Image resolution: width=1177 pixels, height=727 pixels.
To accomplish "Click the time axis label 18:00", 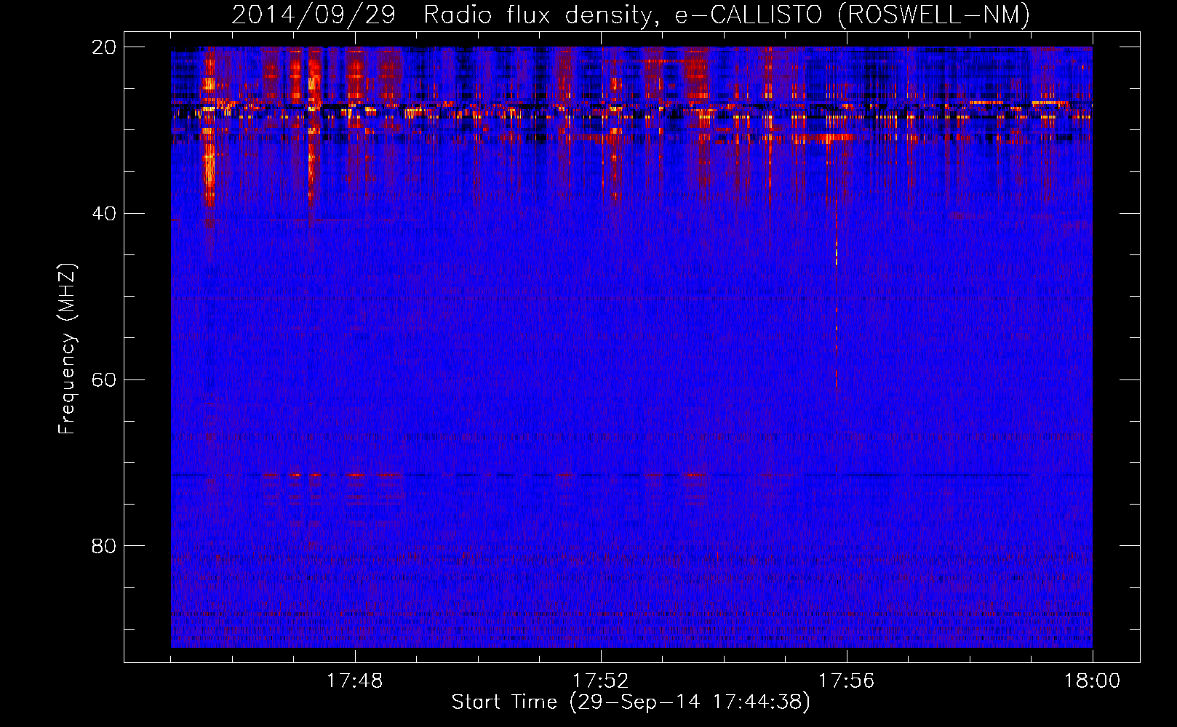I will (1092, 680).
